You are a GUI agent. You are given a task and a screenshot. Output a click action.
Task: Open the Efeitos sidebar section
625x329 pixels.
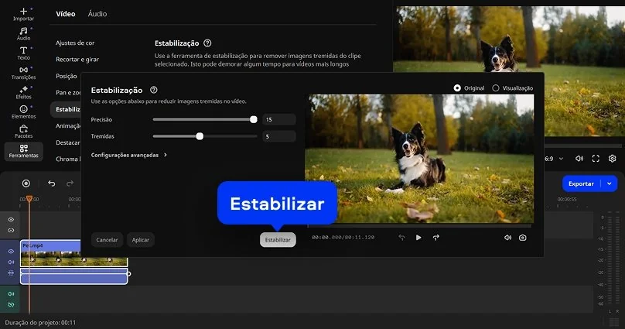point(23,92)
